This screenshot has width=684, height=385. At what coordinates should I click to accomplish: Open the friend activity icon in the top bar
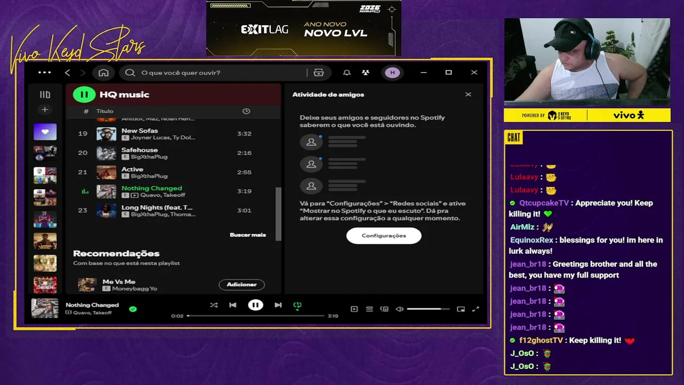click(366, 73)
